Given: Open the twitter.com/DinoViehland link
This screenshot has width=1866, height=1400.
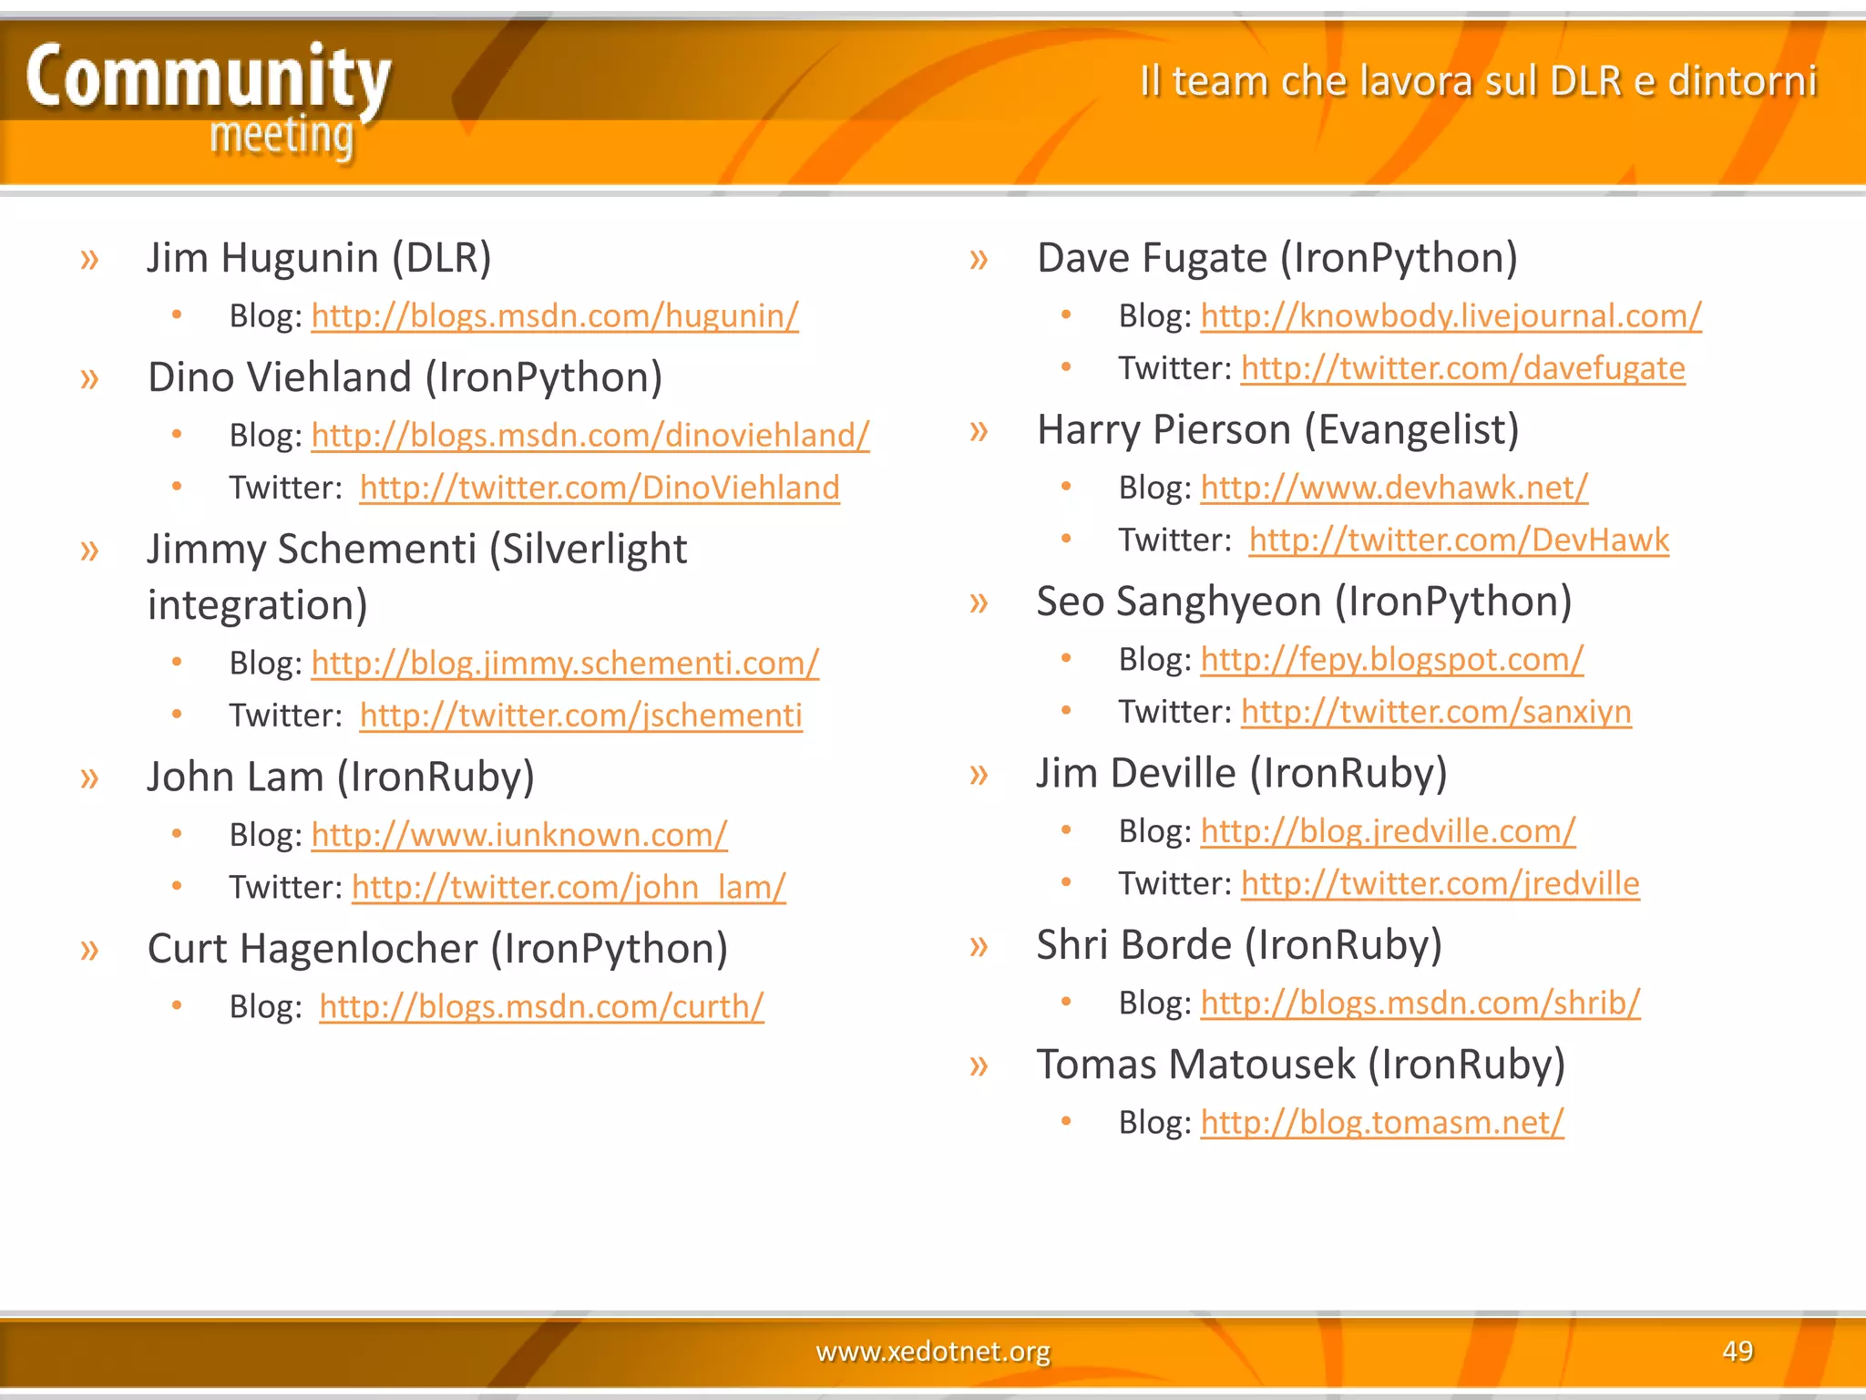Looking at the screenshot, I should [x=600, y=488].
